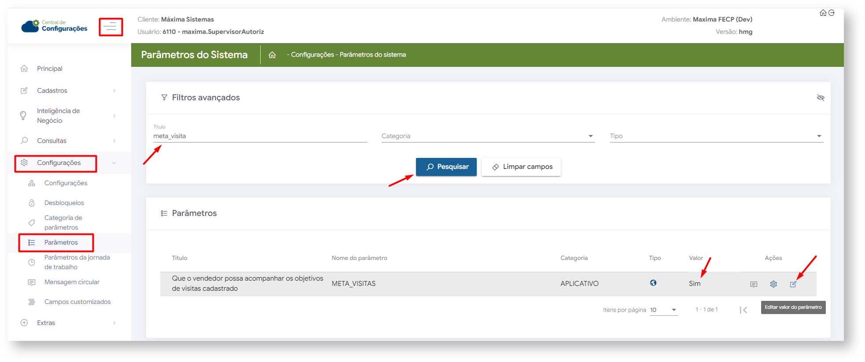
Task: Click the globe icon in Tipo column
Action: point(653,283)
